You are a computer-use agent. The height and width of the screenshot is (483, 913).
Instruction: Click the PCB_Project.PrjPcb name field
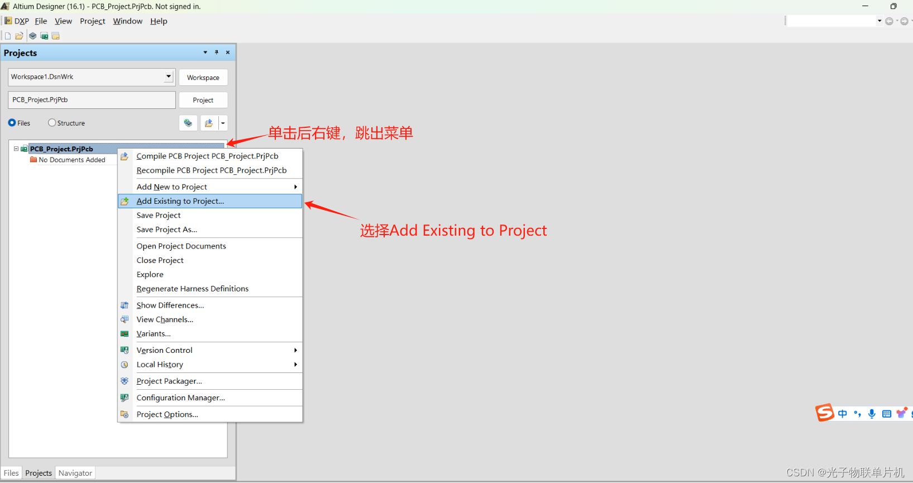coord(92,100)
